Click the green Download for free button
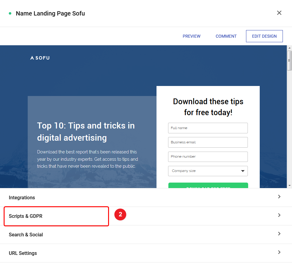This screenshot has height=264, width=292. (208, 186)
